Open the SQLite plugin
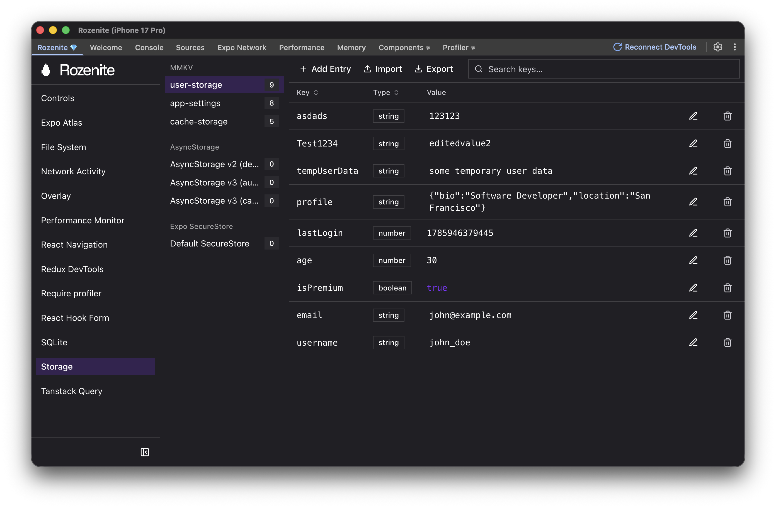 point(95,343)
